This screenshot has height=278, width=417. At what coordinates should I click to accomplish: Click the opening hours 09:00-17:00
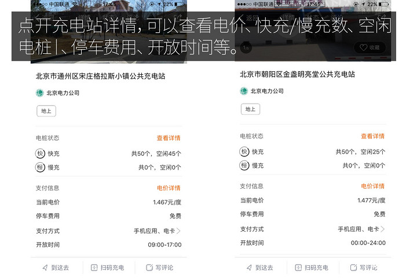(x=164, y=245)
